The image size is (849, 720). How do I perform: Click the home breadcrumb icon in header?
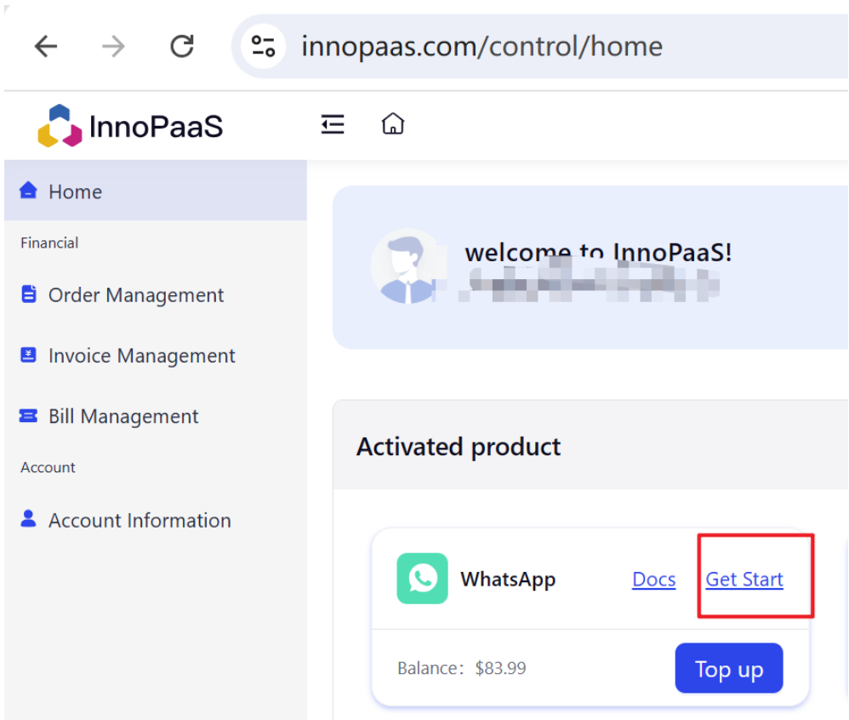pyautogui.click(x=392, y=123)
